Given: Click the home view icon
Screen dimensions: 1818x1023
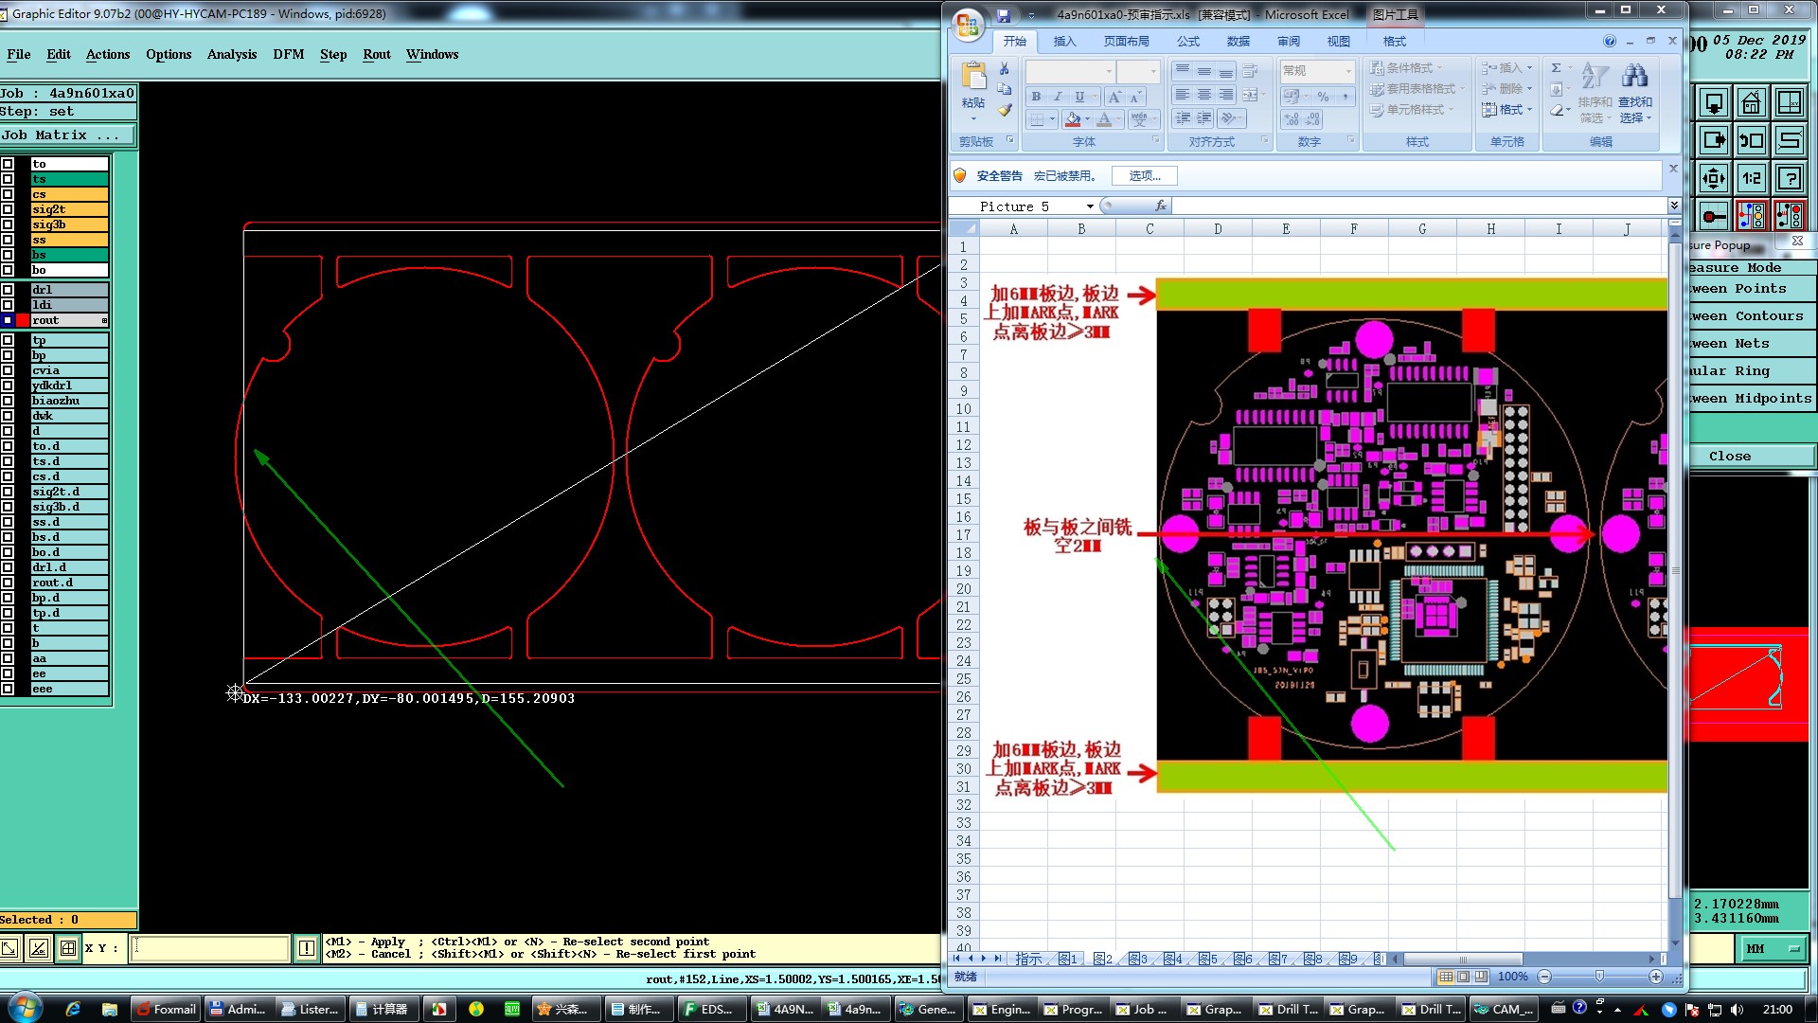Looking at the screenshot, I should (x=1751, y=102).
